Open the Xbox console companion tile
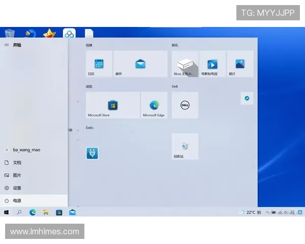The image size is (305, 244). coord(185,64)
